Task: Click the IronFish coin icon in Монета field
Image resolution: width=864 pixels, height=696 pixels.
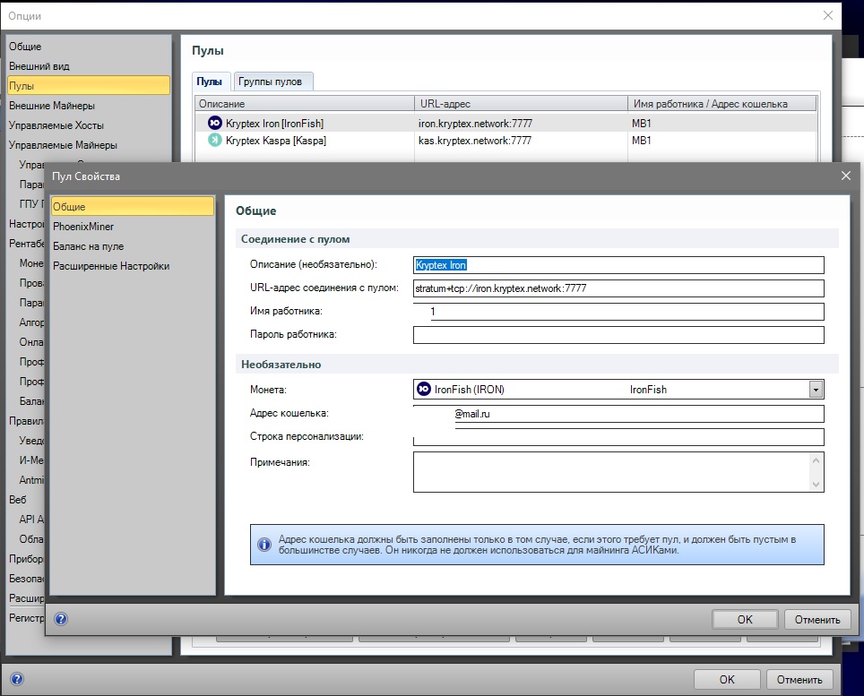Action: click(423, 389)
